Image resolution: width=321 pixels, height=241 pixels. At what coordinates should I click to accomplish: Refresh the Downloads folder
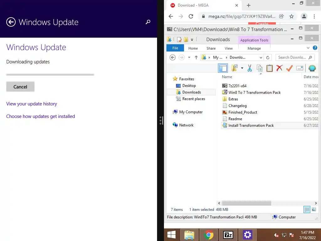click(x=268, y=58)
